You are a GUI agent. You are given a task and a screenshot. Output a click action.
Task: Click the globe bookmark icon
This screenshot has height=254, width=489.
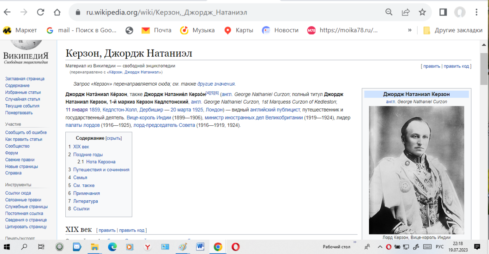tap(129, 30)
